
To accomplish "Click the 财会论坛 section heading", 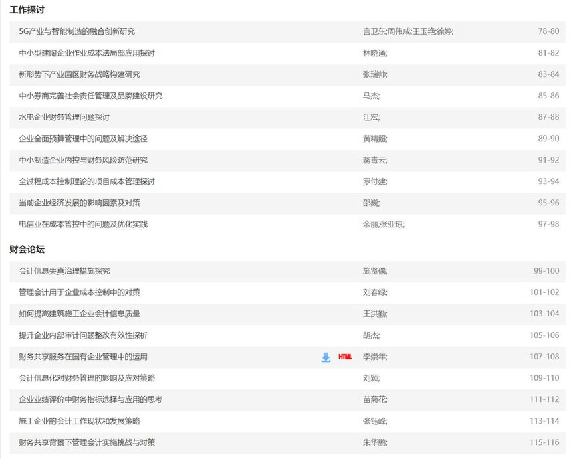I will (x=27, y=250).
